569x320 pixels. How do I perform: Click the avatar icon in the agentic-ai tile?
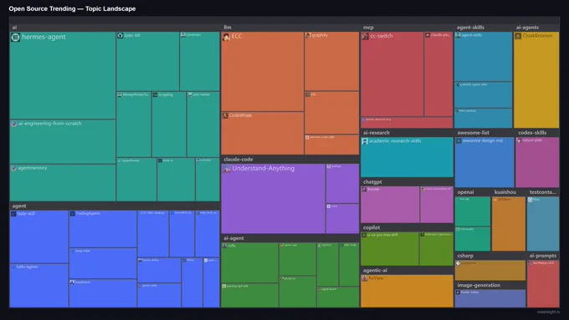click(365, 279)
